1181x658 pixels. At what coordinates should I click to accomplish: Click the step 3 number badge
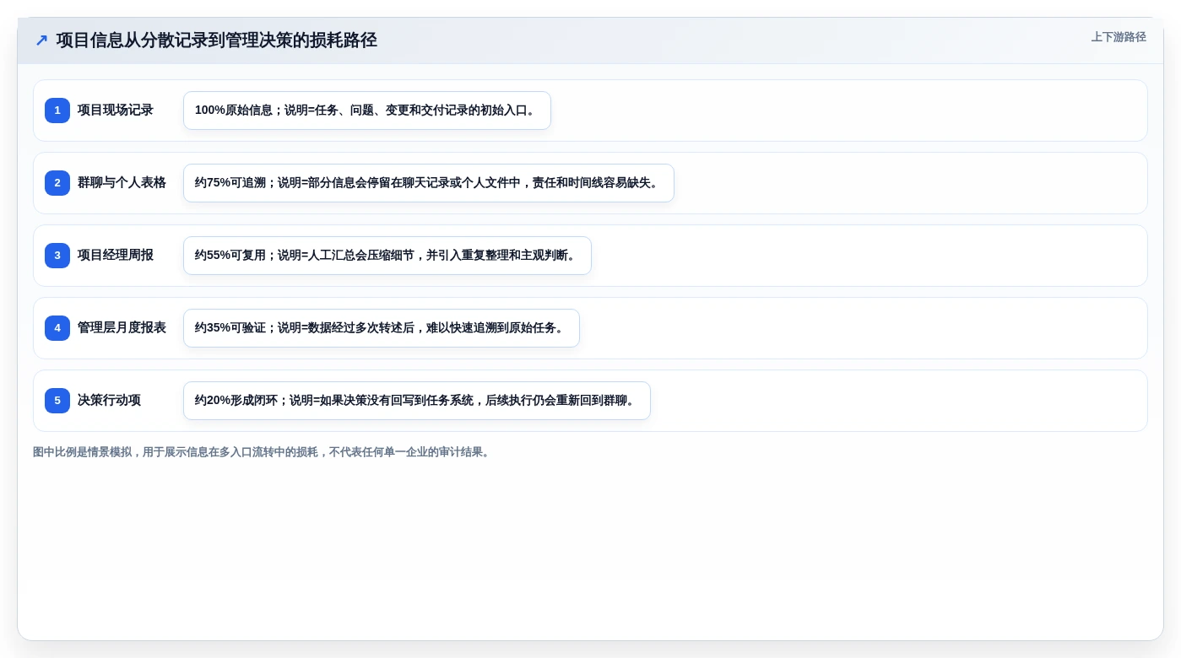tap(57, 256)
